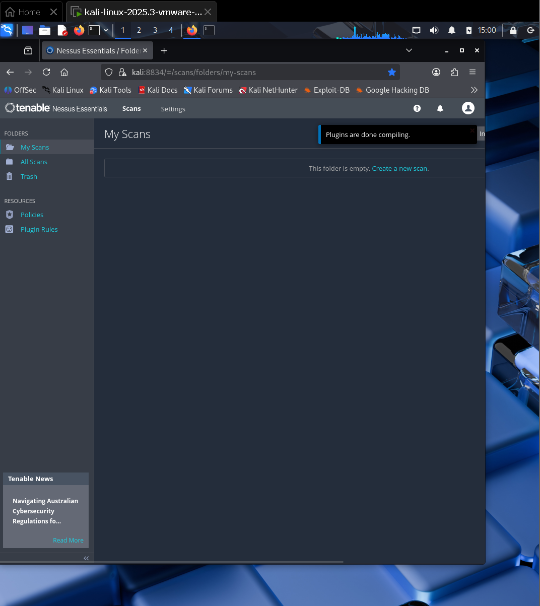Open the terminal dropdown in the taskbar

click(x=105, y=30)
